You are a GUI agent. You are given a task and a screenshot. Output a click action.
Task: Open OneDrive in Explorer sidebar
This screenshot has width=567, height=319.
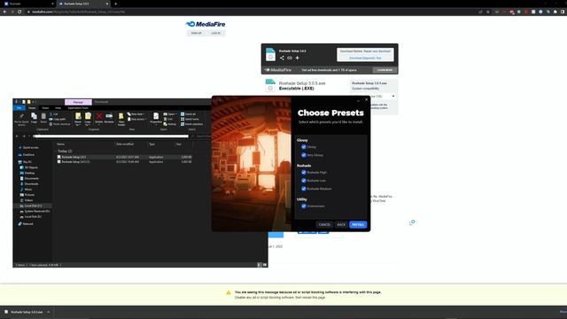[x=27, y=155]
